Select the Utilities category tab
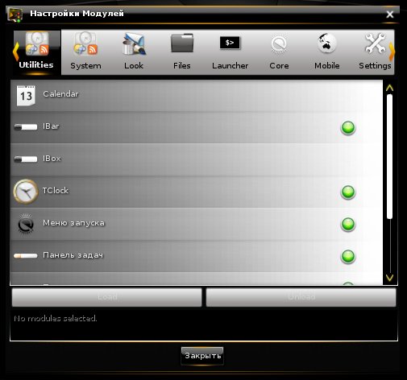Viewport: 407px width, 380px height. [x=36, y=52]
